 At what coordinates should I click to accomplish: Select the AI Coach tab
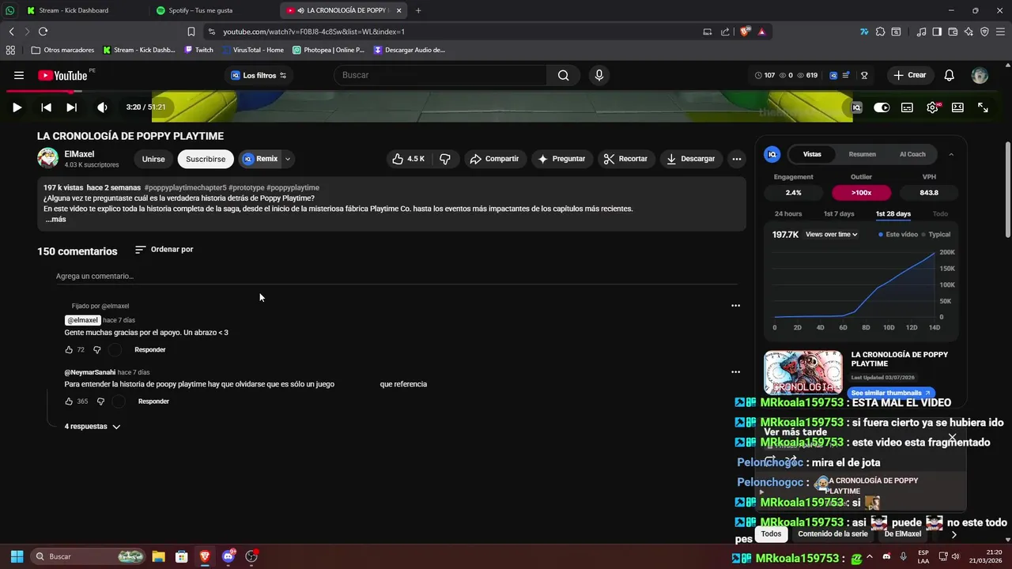pyautogui.click(x=912, y=154)
